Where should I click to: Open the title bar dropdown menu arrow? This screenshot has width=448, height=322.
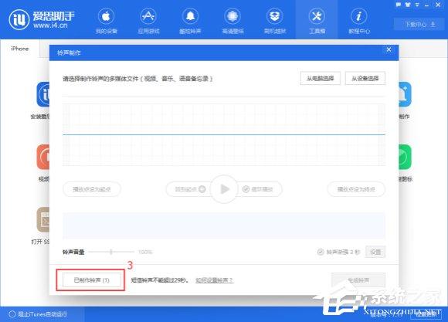click(417, 5)
